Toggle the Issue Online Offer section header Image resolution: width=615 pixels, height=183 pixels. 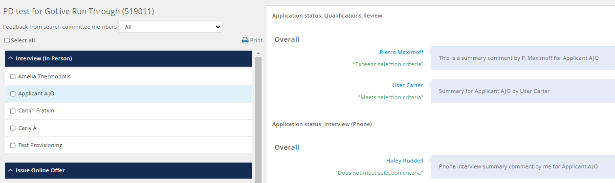coord(129,170)
